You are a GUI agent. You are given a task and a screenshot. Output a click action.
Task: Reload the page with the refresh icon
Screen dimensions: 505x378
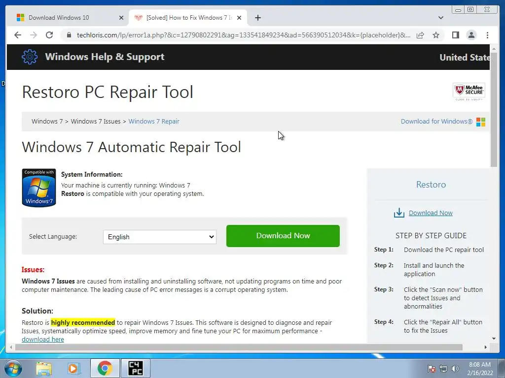click(49, 35)
